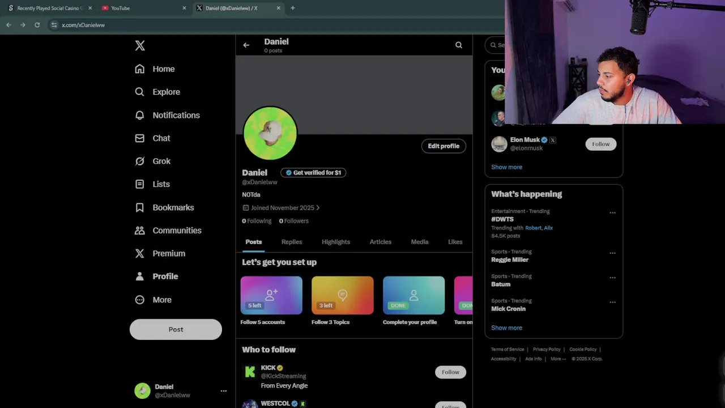Image resolution: width=725 pixels, height=408 pixels.
Task: Click the Post button
Action: pos(176,329)
